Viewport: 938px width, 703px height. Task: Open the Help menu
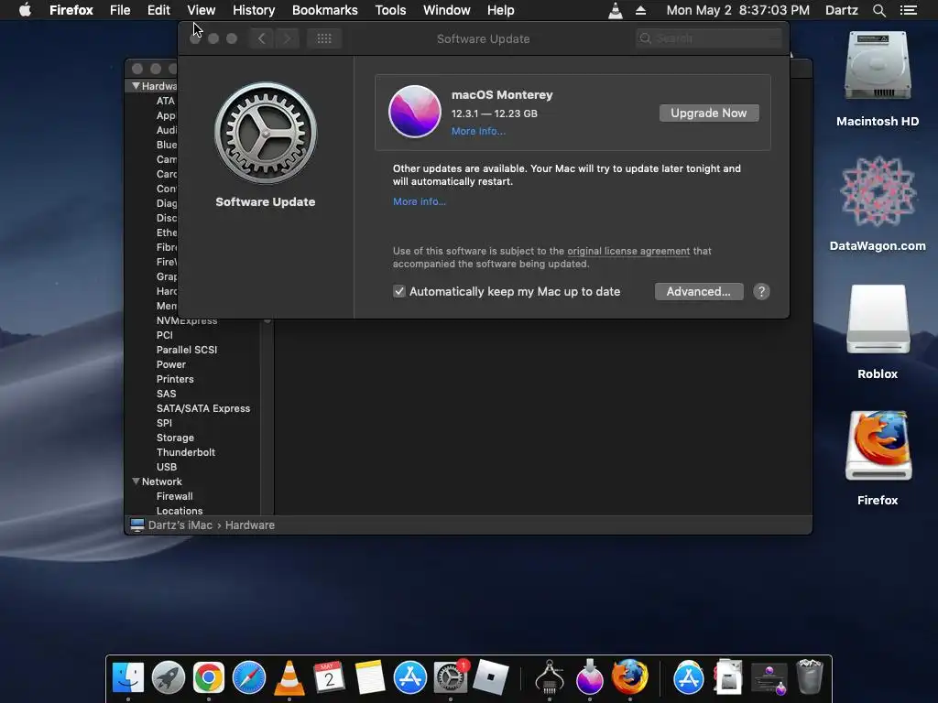tap(501, 10)
